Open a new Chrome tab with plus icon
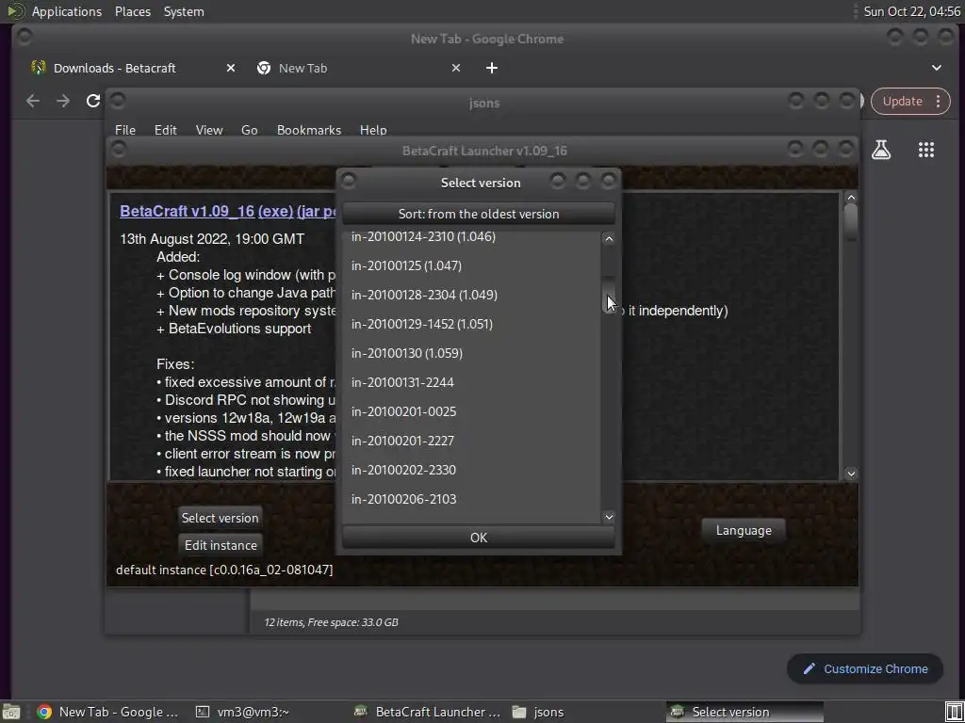This screenshot has height=723, width=965. click(491, 68)
